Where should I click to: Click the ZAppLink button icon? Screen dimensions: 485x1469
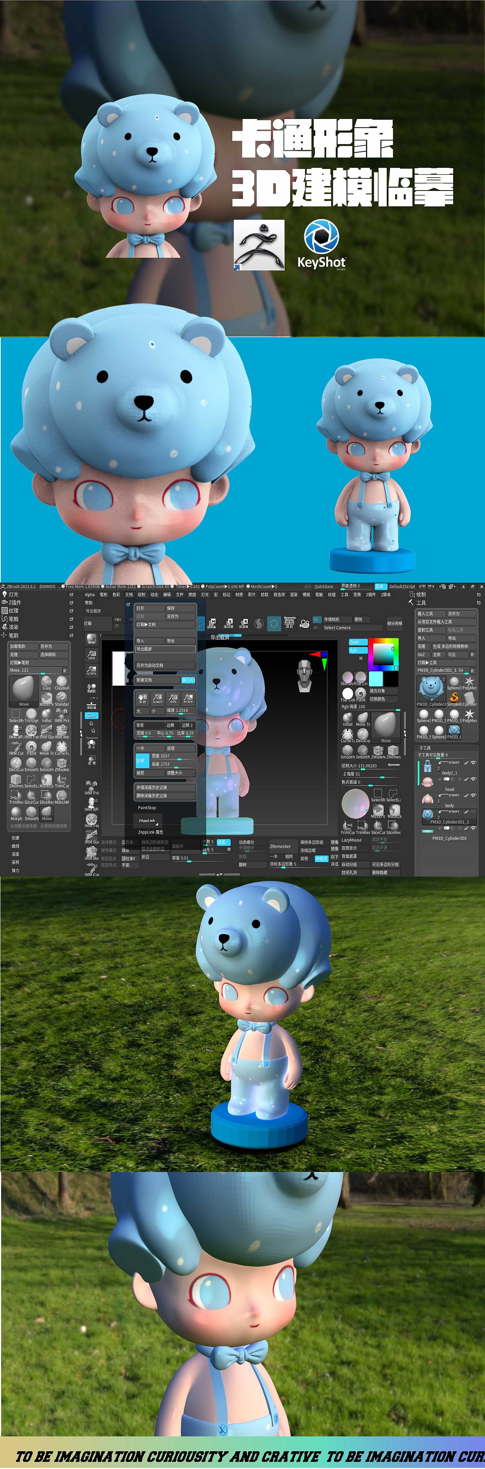[147, 820]
